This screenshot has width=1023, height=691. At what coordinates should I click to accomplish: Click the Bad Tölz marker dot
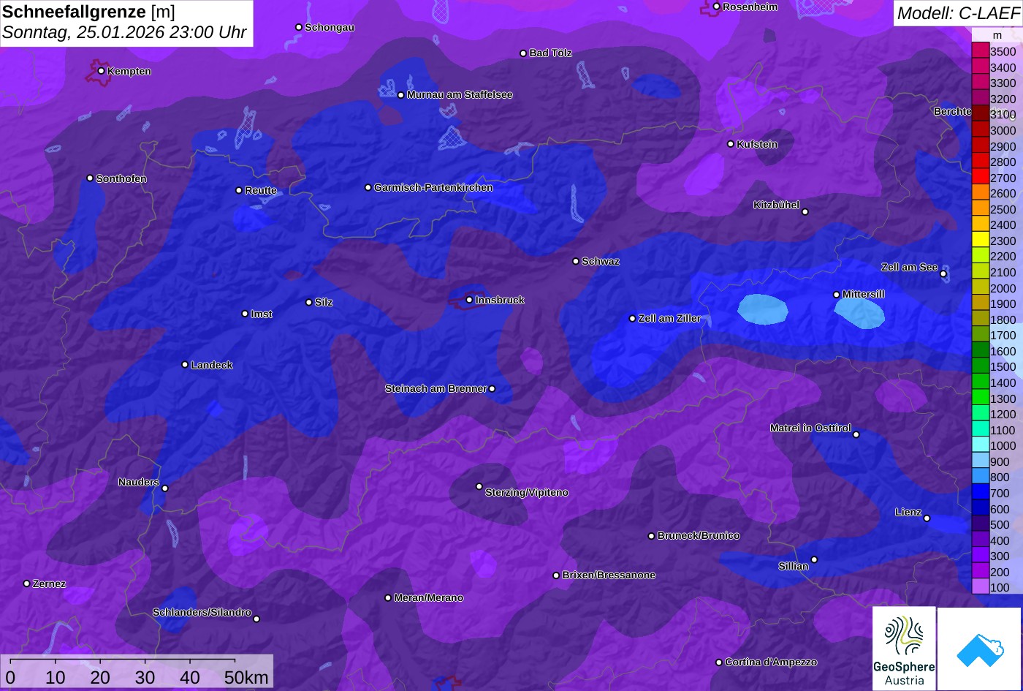[x=523, y=53]
